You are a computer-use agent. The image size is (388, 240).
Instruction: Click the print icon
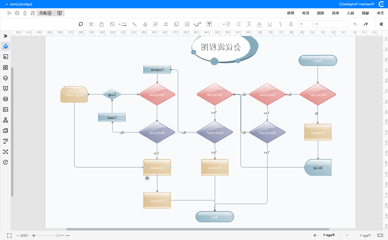[17, 13]
